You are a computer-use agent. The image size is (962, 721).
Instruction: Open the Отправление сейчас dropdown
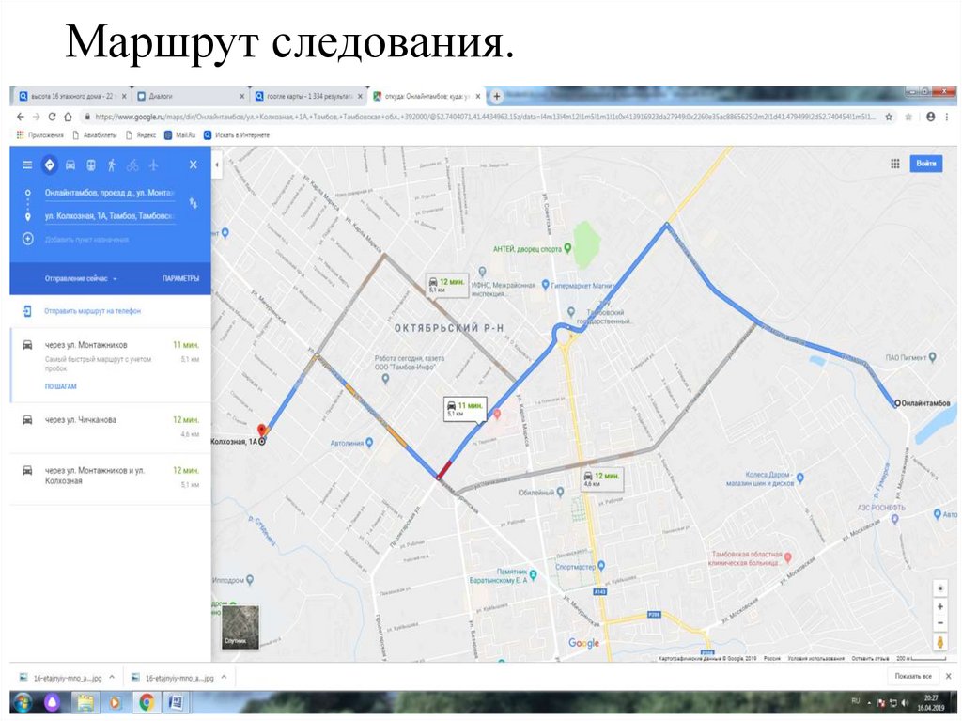(x=81, y=279)
